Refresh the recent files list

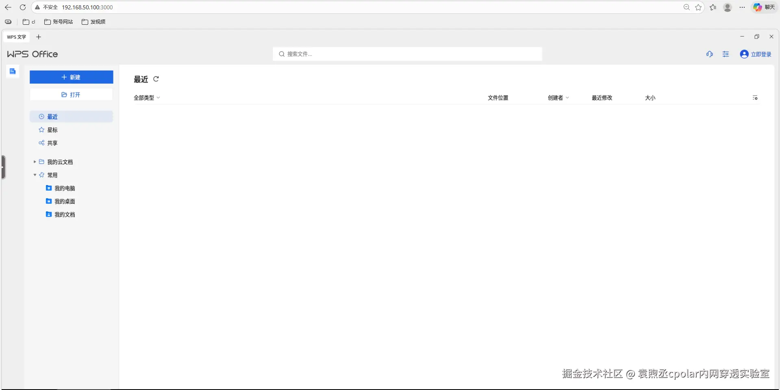pyautogui.click(x=156, y=79)
